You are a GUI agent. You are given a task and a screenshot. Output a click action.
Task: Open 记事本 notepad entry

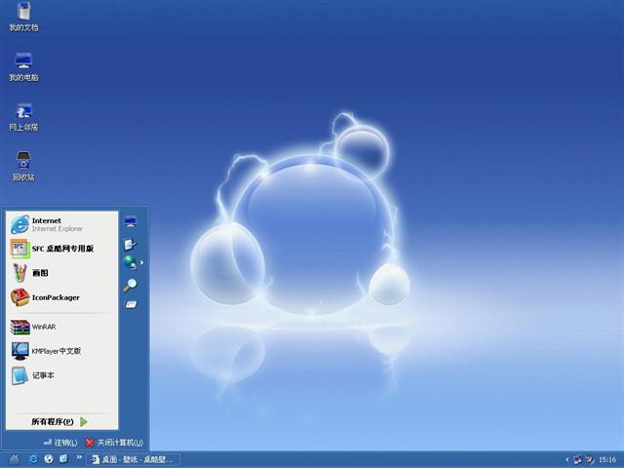click(61, 375)
